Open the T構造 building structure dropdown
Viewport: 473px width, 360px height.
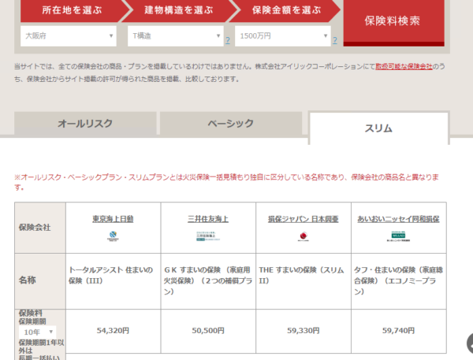click(x=176, y=36)
